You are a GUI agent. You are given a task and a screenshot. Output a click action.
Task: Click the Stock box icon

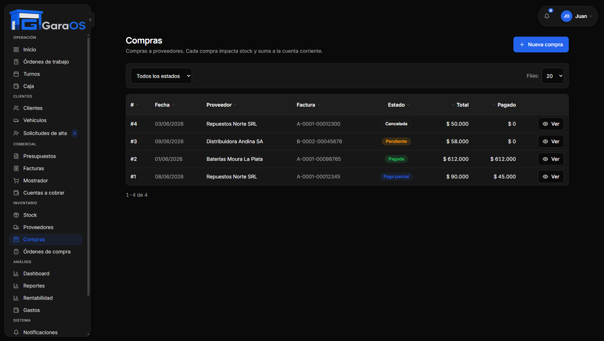tap(16, 215)
